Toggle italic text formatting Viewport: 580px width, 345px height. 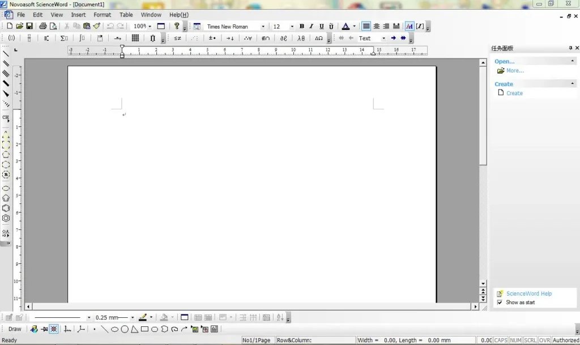pyautogui.click(x=311, y=26)
